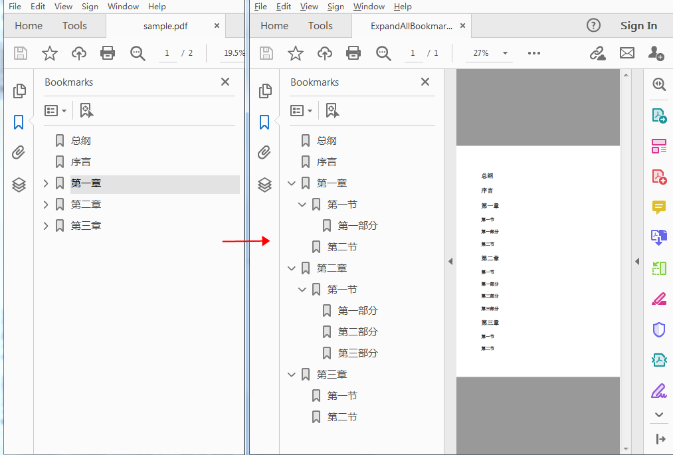Viewport: 673px width, 455px height.
Task: Open Attachments panel in ExpandAllBookmarks window
Action: pos(264,152)
